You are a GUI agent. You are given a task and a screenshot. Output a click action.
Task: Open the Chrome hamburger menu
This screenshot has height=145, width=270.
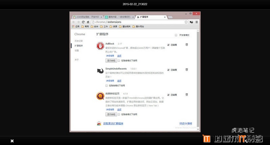point(196,22)
